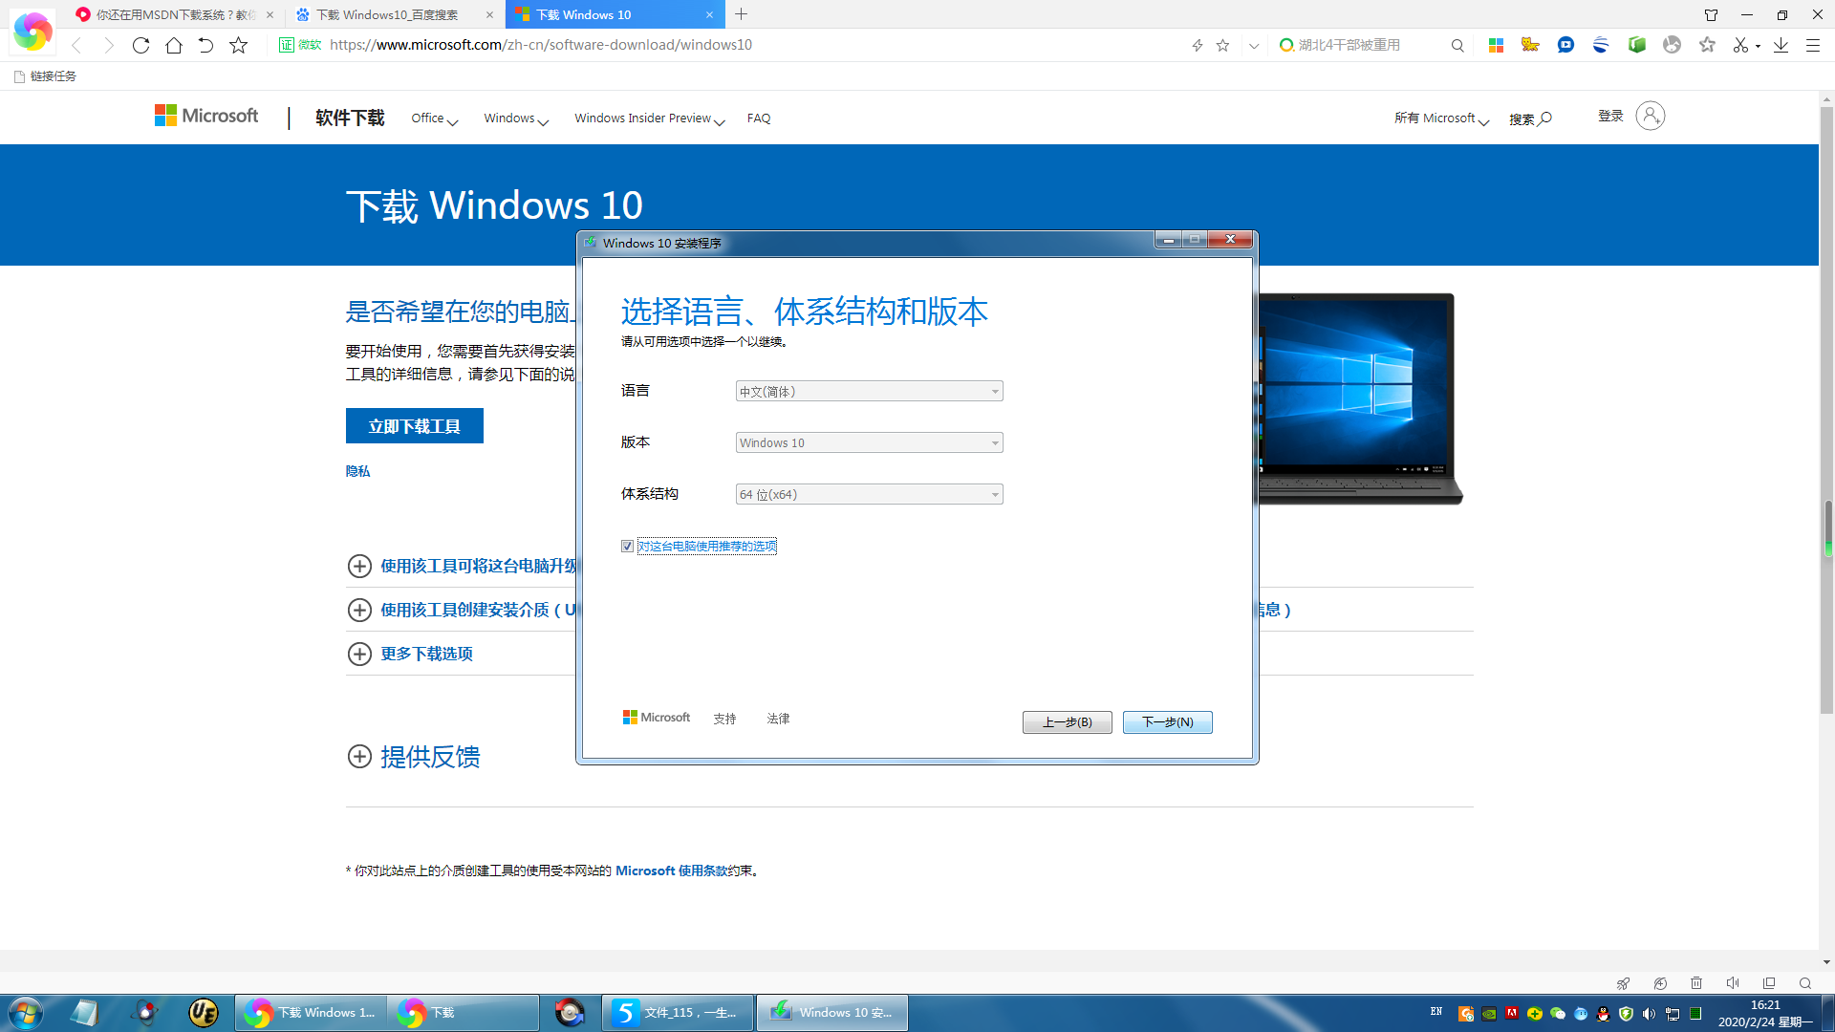Click the Microsoft logo in page header

point(206,116)
